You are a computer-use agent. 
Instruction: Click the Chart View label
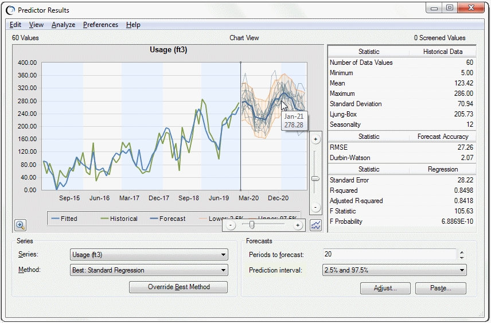pyautogui.click(x=244, y=38)
